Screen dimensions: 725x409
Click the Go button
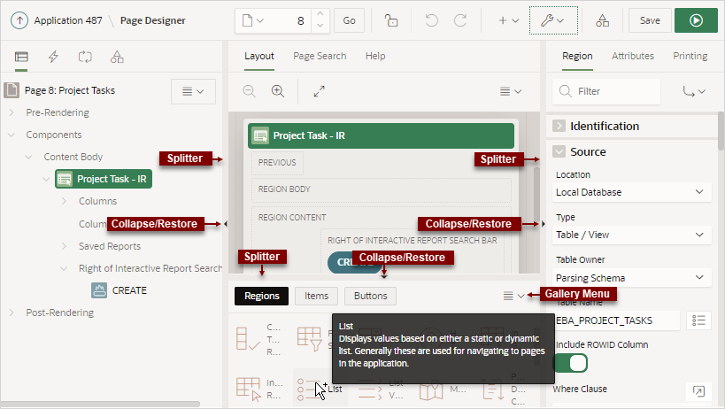click(x=349, y=20)
